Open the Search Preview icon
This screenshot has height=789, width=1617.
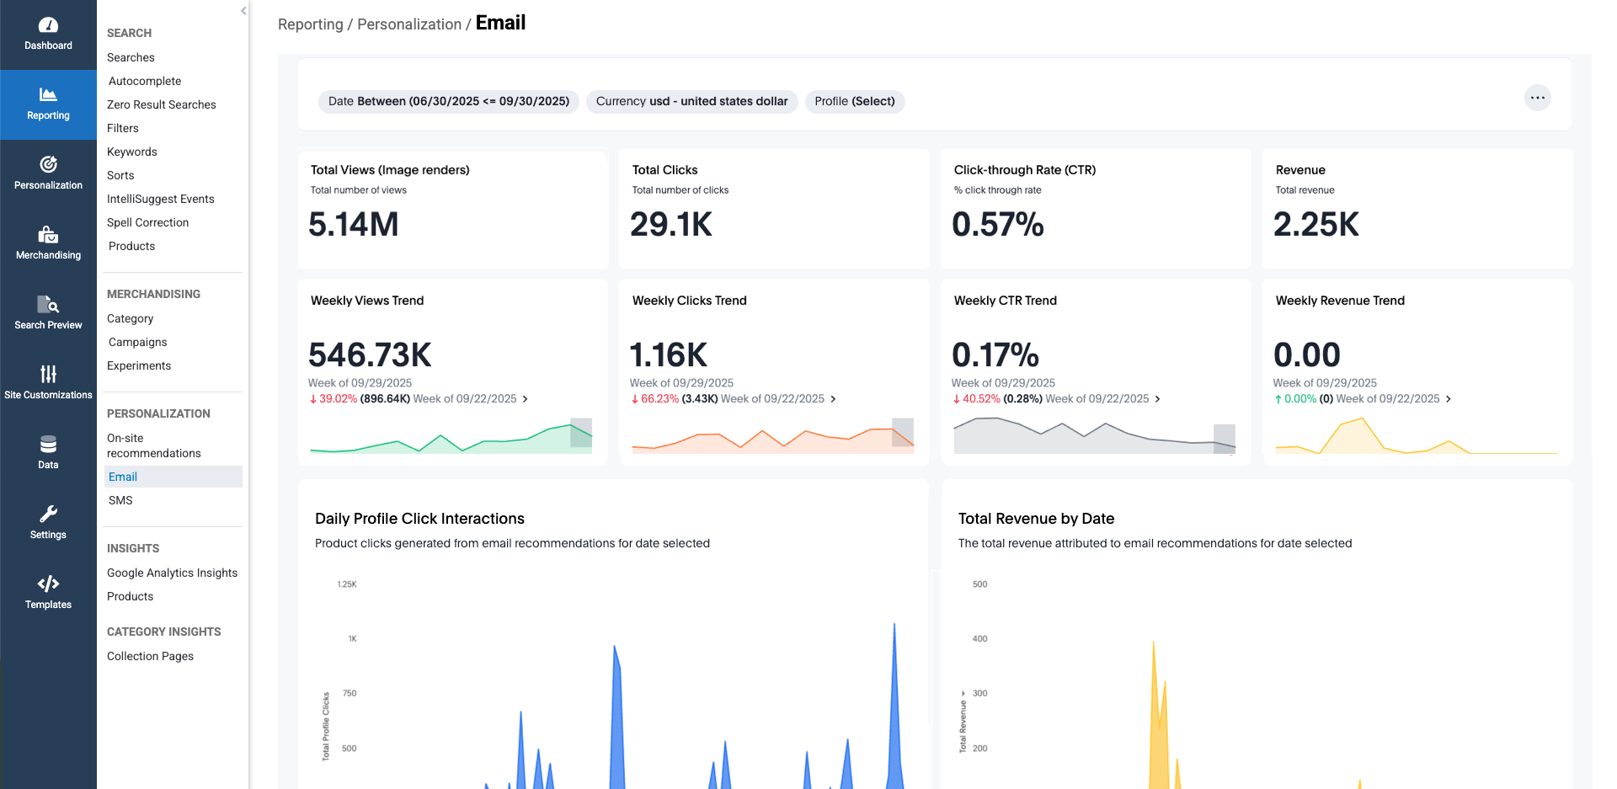[x=48, y=305]
